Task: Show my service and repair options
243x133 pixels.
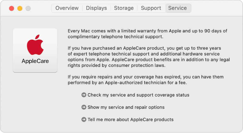Action: tap(126, 107)
